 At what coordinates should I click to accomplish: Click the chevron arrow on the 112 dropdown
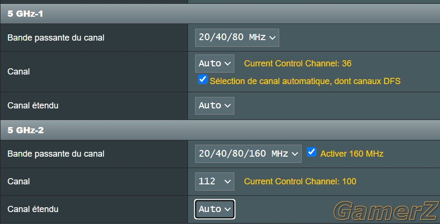pos(228,181)
